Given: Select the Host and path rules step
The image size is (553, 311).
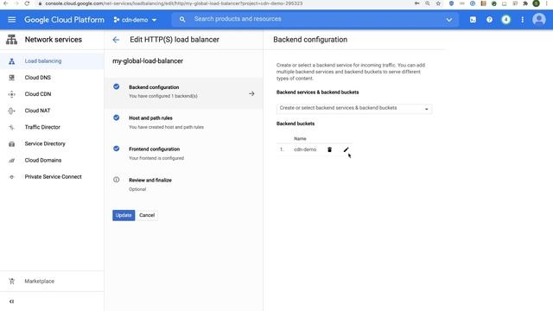Looking at the screenshot, I should 184,123.
